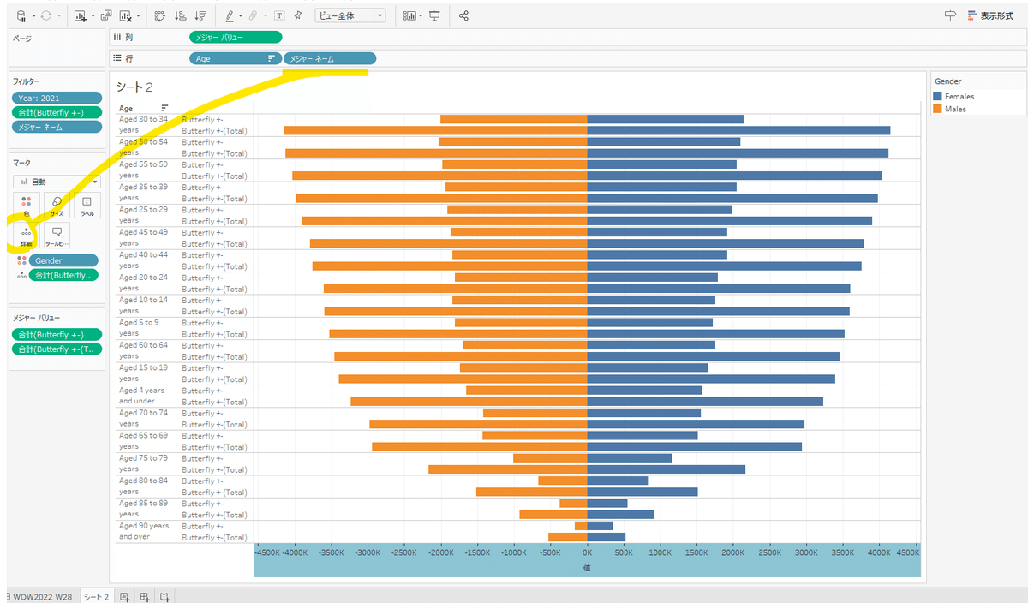This screenshot has width=1028, height=603.
Task: Click detail icon beside 合計(Butterfly..) marks pill
Action: click(21, 275)
